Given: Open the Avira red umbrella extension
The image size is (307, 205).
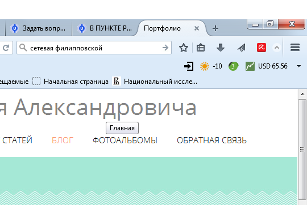Looking at the screenshot, I should click(262, 48).
